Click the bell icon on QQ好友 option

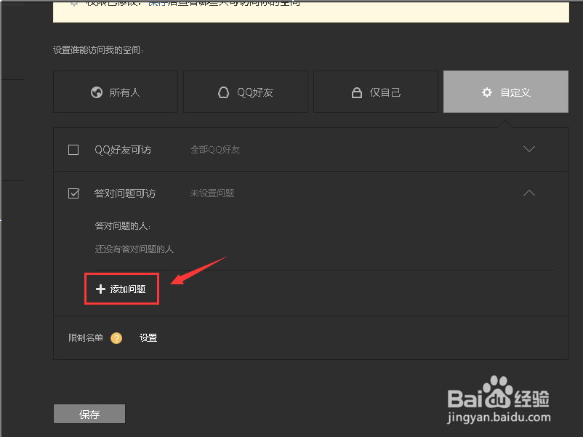pos(222,92)
